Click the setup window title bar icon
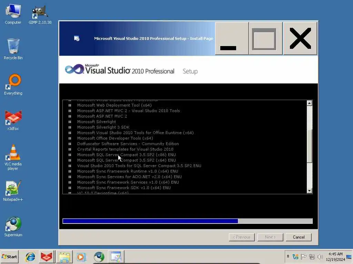The height and width of the screenshot is (264, 353). (77, 38)
